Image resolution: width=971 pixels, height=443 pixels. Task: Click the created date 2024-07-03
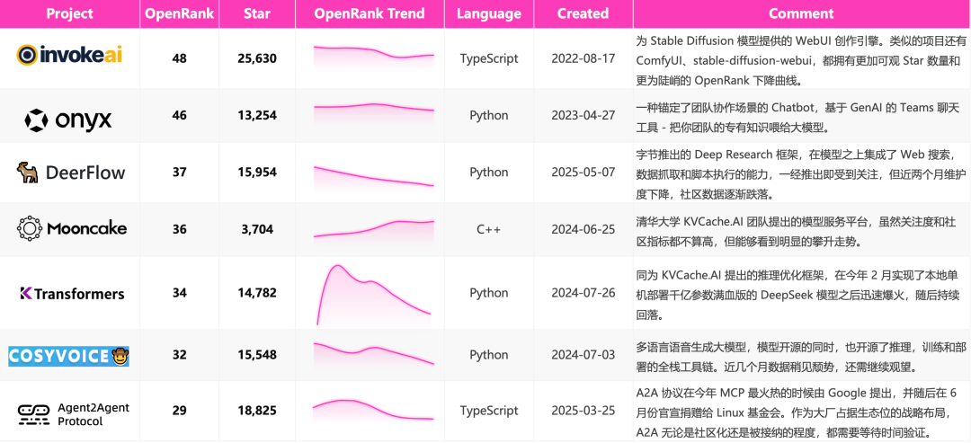tap(583, 355)
